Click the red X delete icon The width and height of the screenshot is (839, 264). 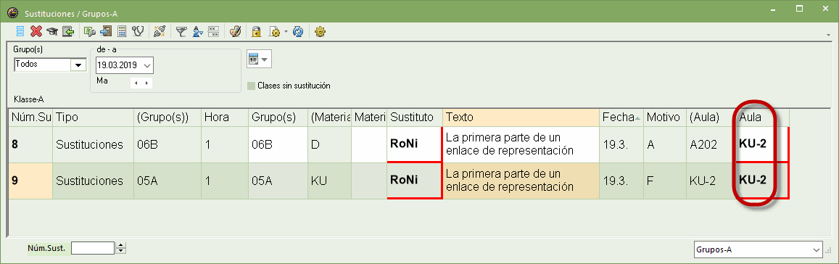[36, 32]
